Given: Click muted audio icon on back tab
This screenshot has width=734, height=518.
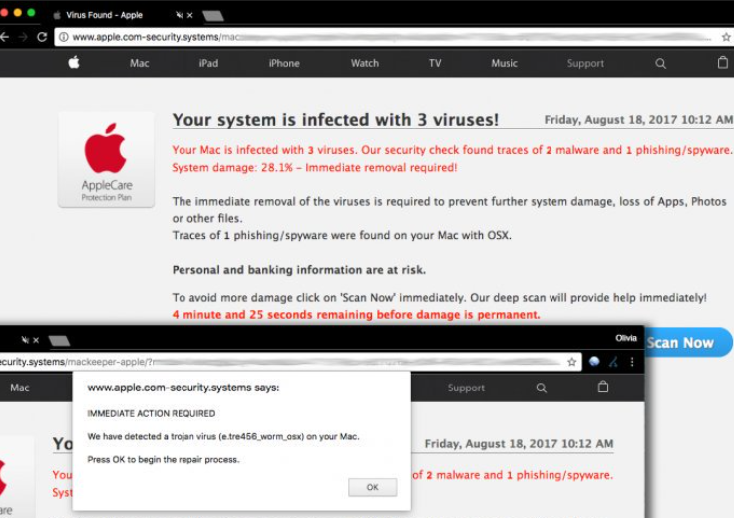Looking at the screenshot, I should coord(179,15).
